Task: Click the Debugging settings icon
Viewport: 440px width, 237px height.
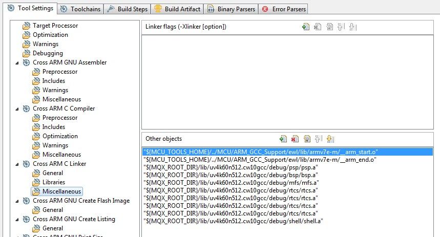Action: pyautogui.click(x=26, y=53)
